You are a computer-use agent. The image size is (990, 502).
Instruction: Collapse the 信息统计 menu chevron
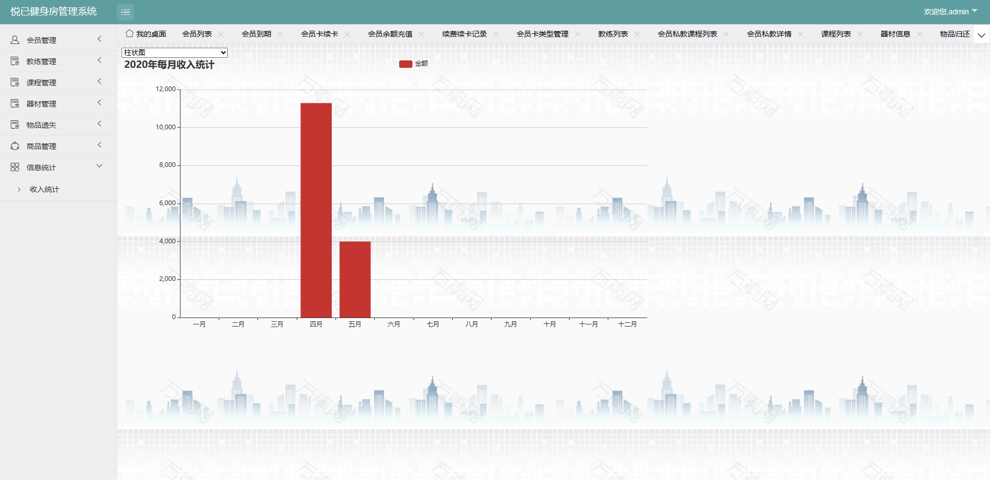coord(99,166)
